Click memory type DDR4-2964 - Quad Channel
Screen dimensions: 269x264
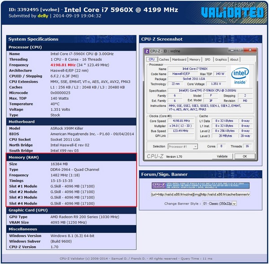click(75, 170)
